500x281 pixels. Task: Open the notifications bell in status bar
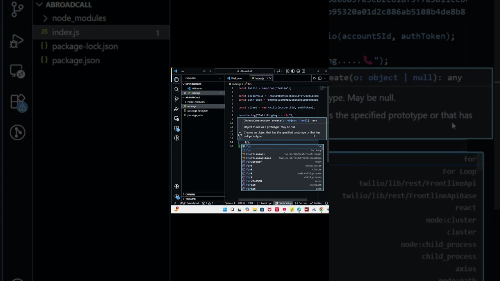coord(326,203)
